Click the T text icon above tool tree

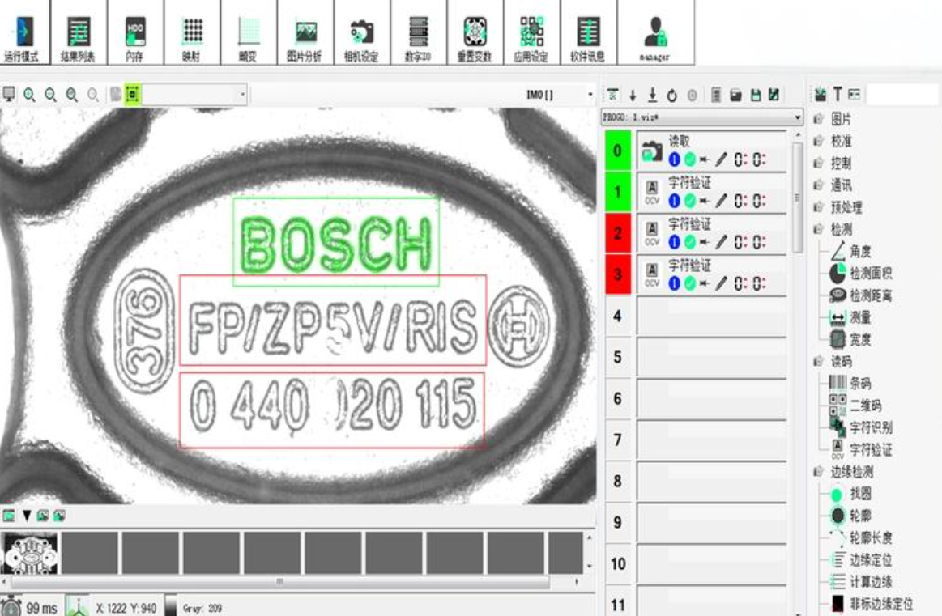pyautogui.click(x=838, y=94)
